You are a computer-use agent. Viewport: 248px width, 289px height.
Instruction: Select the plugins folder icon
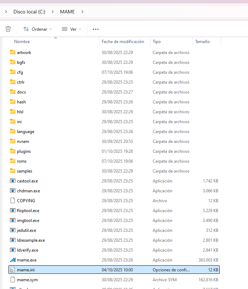pyautogui.click(x=13, y=151)
